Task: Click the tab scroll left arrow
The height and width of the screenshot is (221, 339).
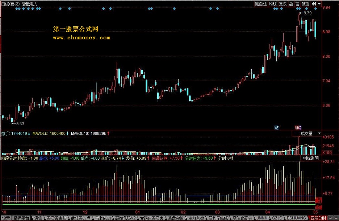Action: (331, 218)
